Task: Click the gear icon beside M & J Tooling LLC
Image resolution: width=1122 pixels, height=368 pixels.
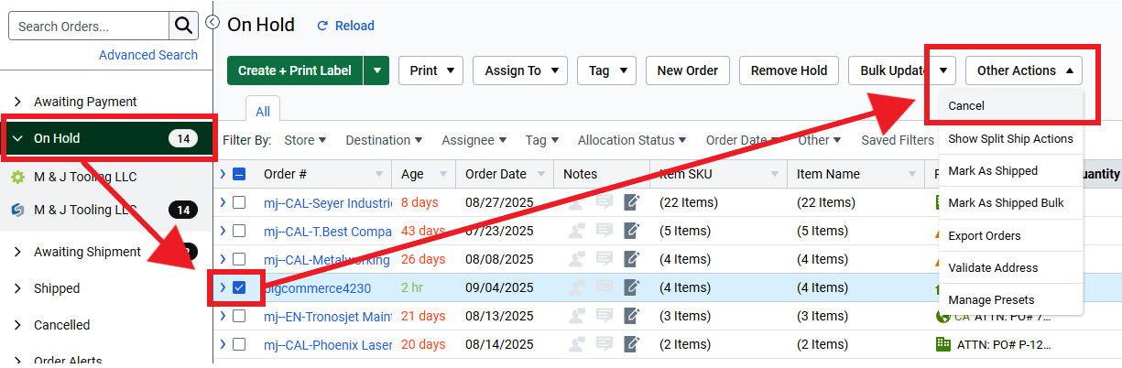Action: (17, 177)
